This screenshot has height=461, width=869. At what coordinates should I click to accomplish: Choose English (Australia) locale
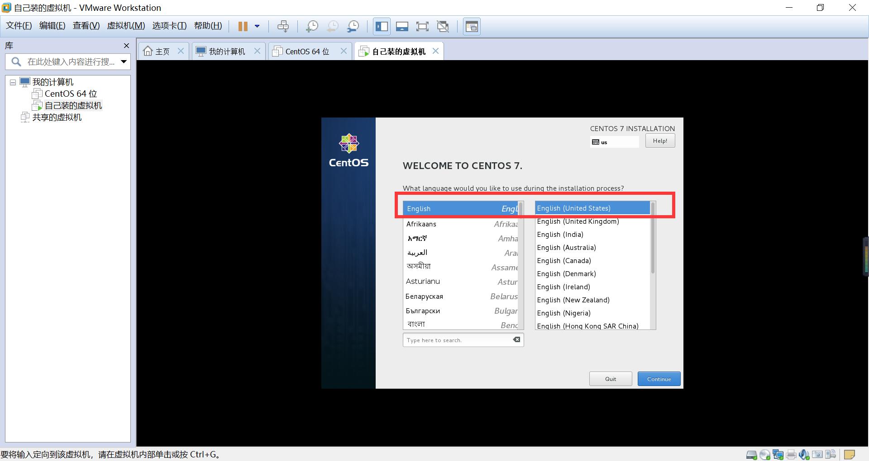point(592,248)
